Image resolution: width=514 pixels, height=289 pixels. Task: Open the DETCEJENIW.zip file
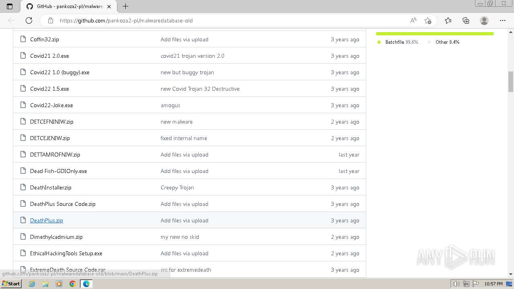(x=50, y=138)
